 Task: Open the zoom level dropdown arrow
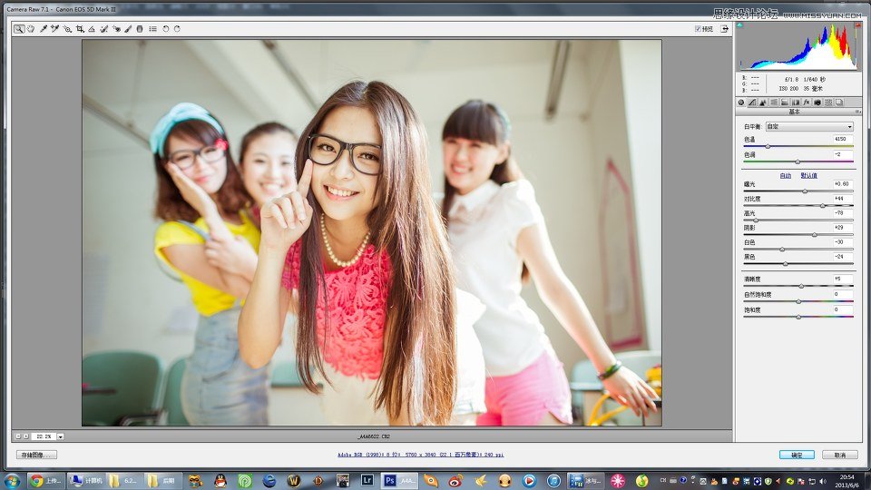(x=61, y=436)
